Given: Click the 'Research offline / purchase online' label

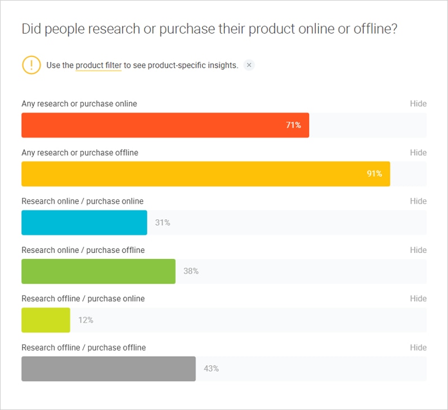Looking at the screenshot, I should point(83,299).
